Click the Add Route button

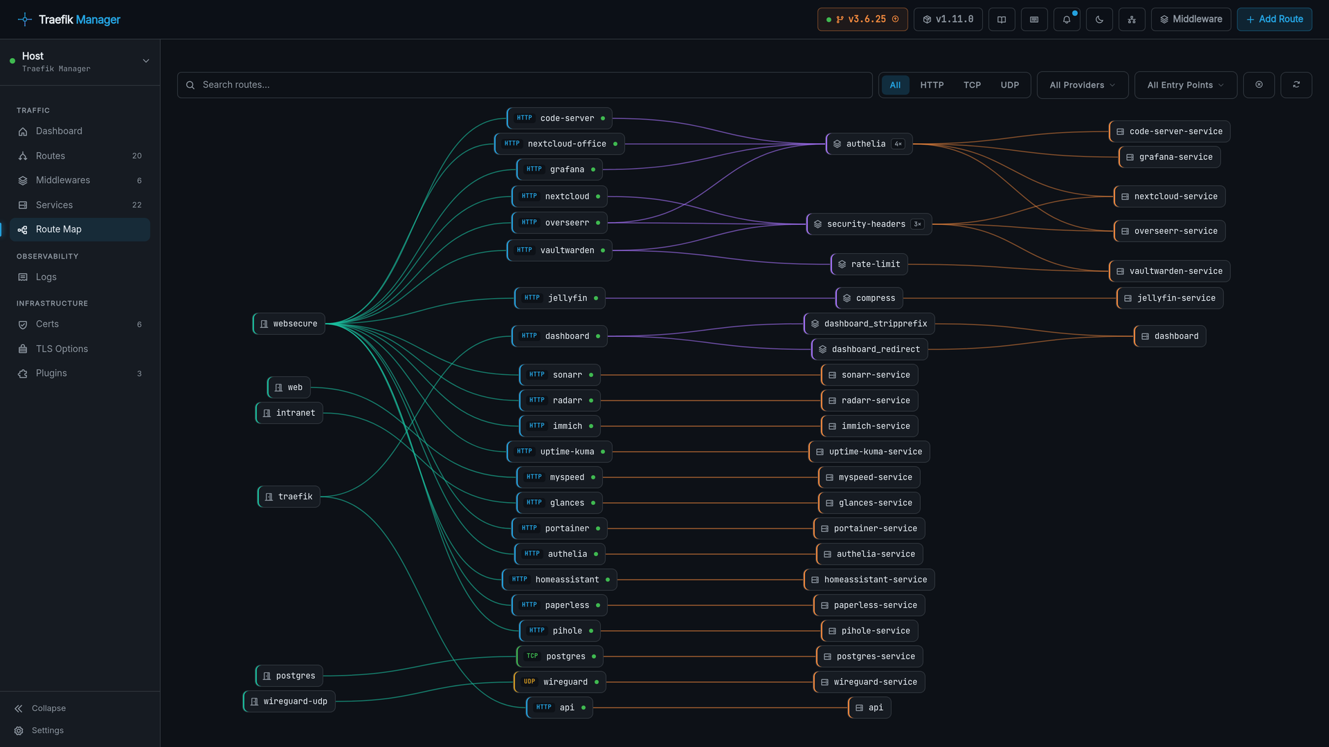coord(1274,19)
